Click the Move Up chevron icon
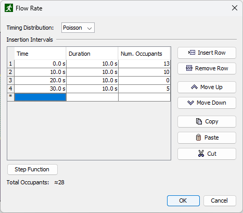 (194, 87)
